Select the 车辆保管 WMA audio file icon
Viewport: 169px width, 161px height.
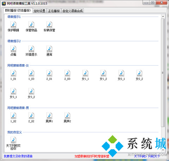pos(49,24)
